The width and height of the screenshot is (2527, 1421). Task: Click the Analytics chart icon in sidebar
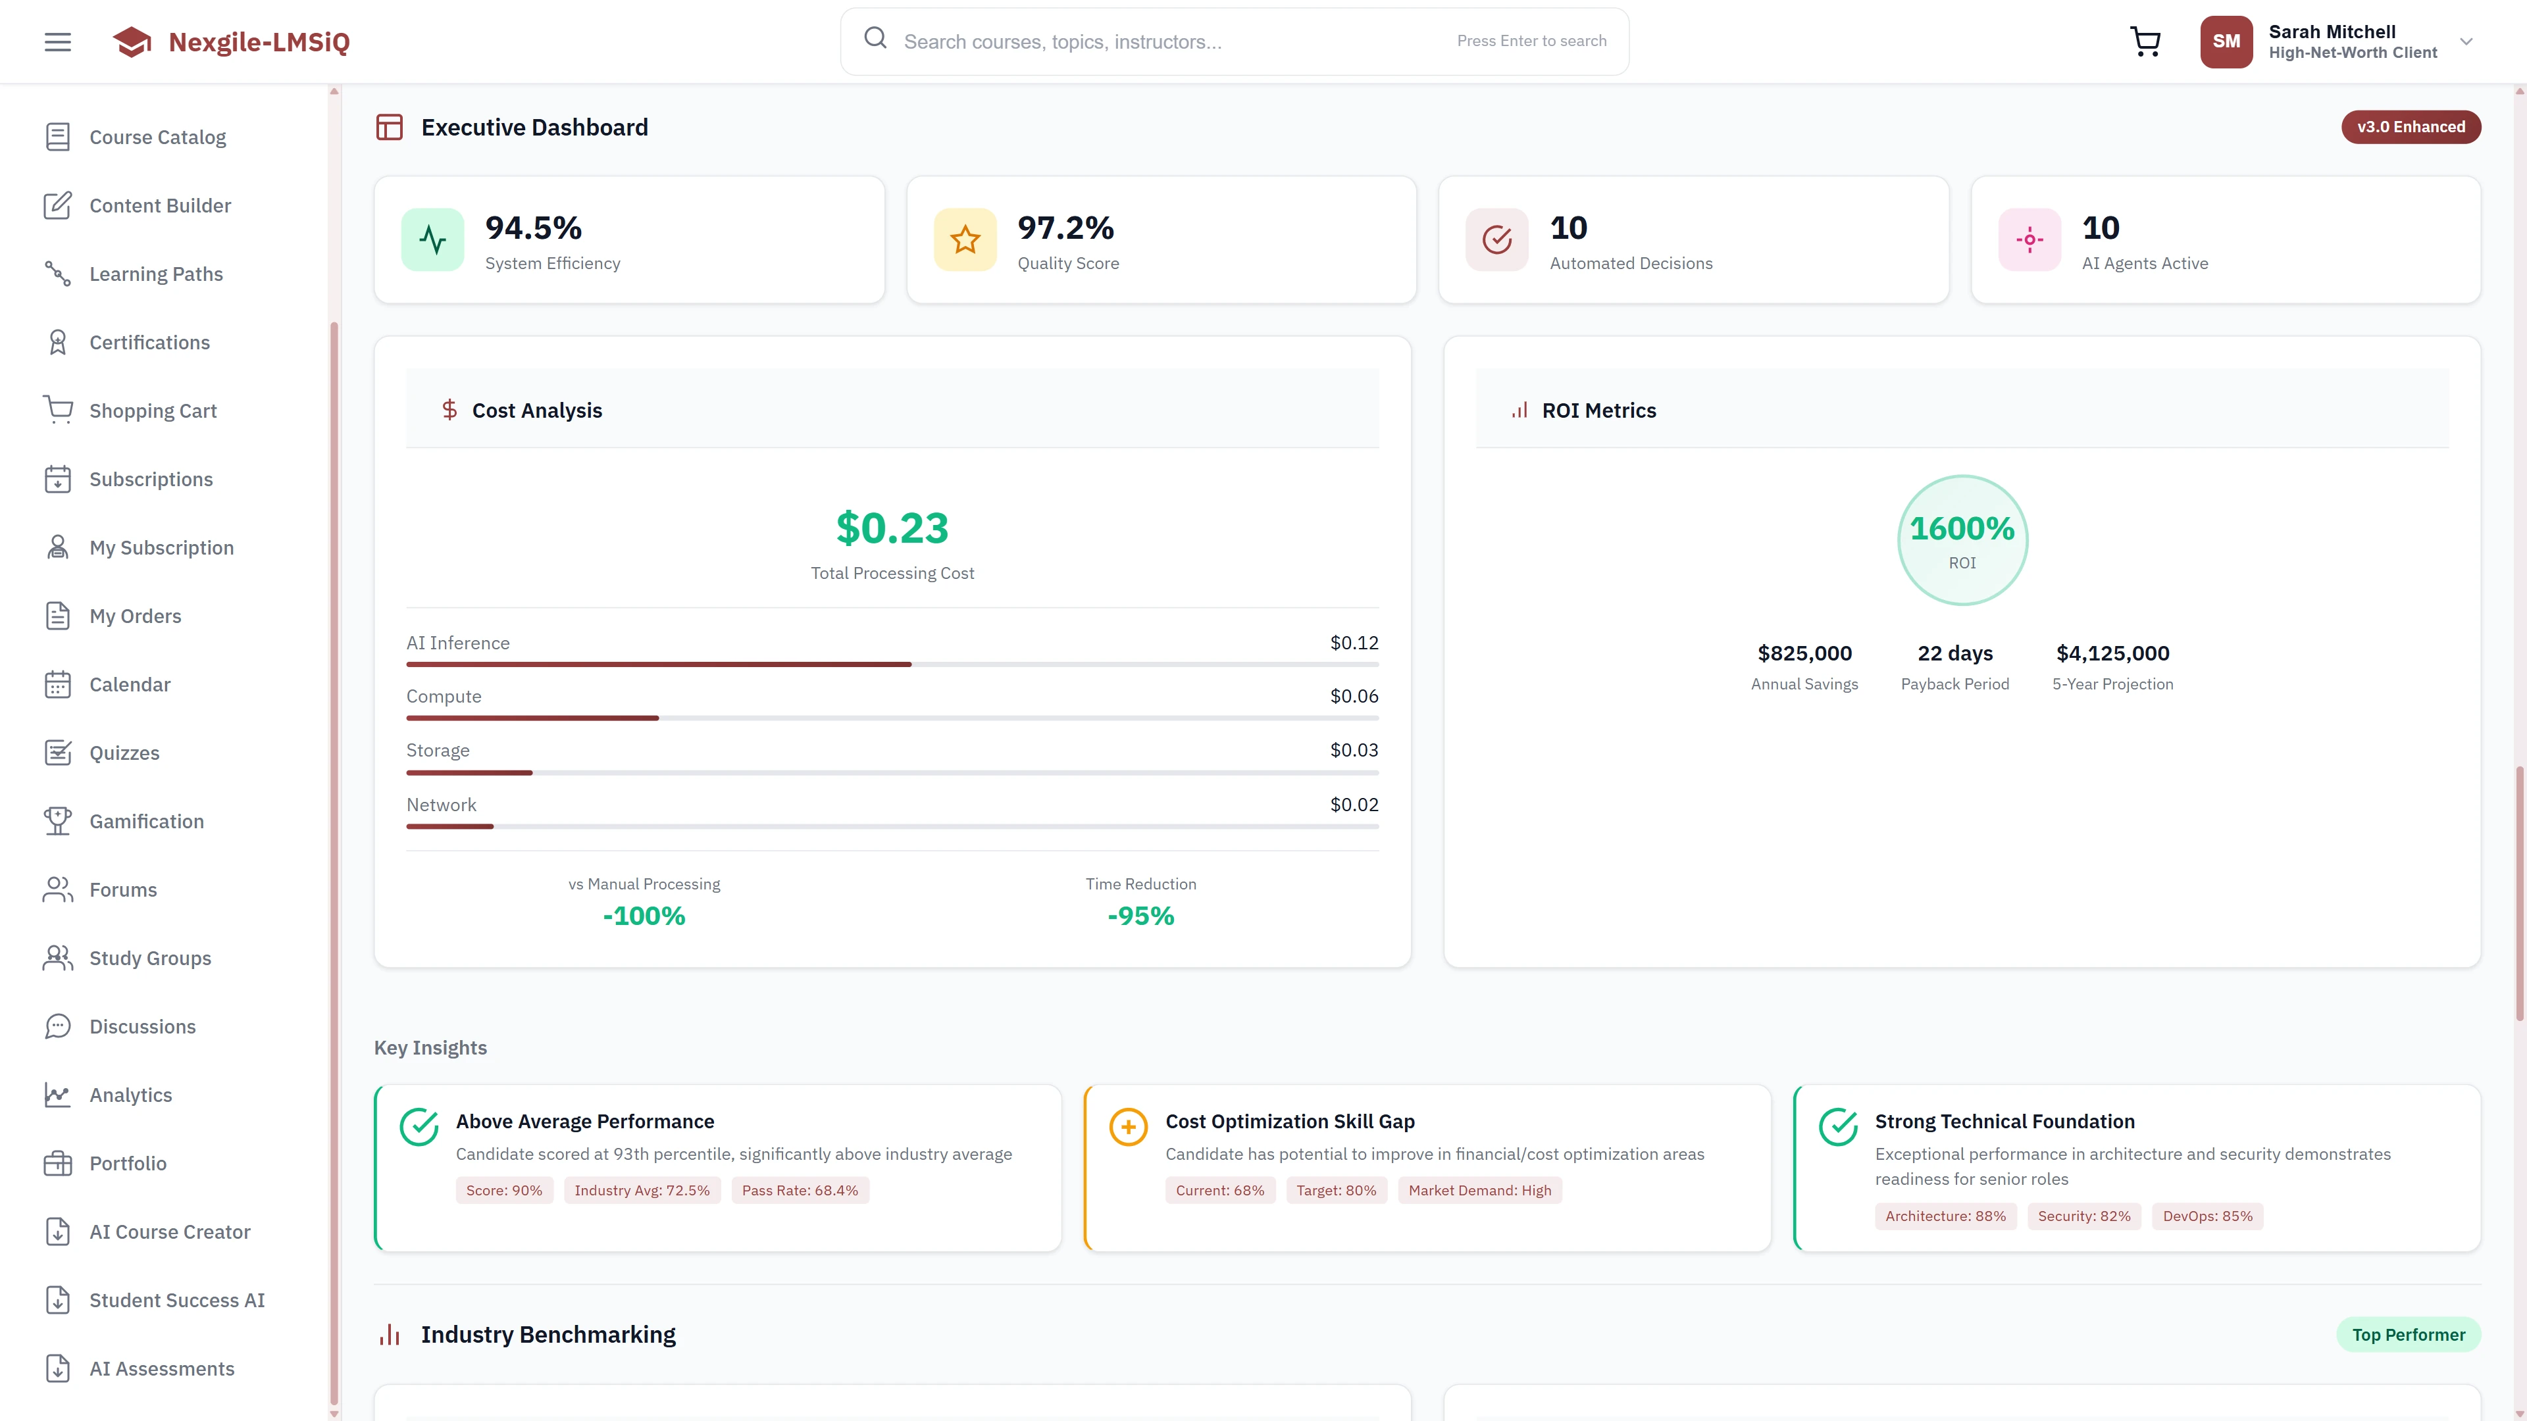(57, 1095)
